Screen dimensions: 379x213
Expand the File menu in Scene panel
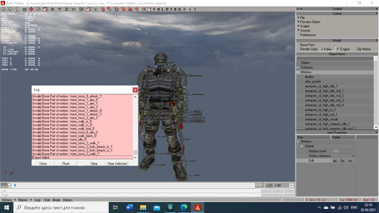click(x=301, y=18)
